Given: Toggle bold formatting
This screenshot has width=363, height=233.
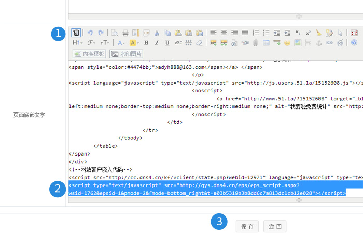Looking at the screenshot, I should [146, 43].
